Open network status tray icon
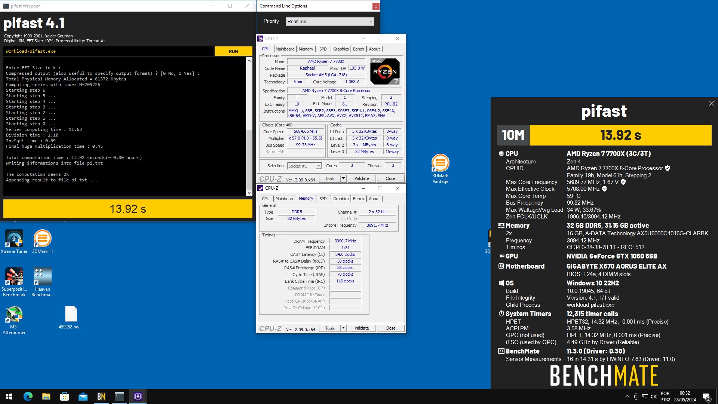 click(x=645, y=397)
